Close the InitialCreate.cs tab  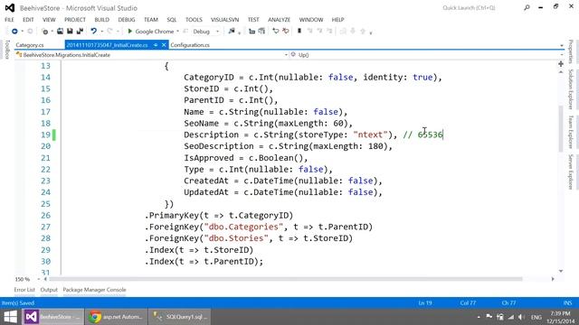coord(164,45)
